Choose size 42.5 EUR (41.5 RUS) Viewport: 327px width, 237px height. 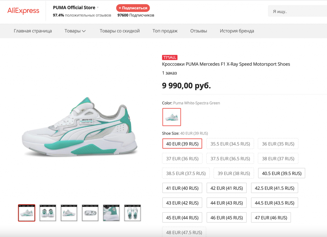point(274,188)
